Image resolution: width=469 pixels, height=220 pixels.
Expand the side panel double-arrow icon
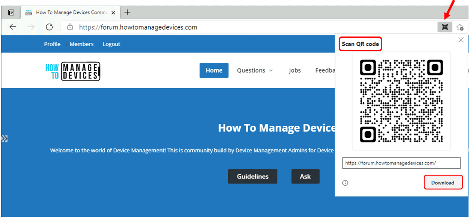click(4, 139)
